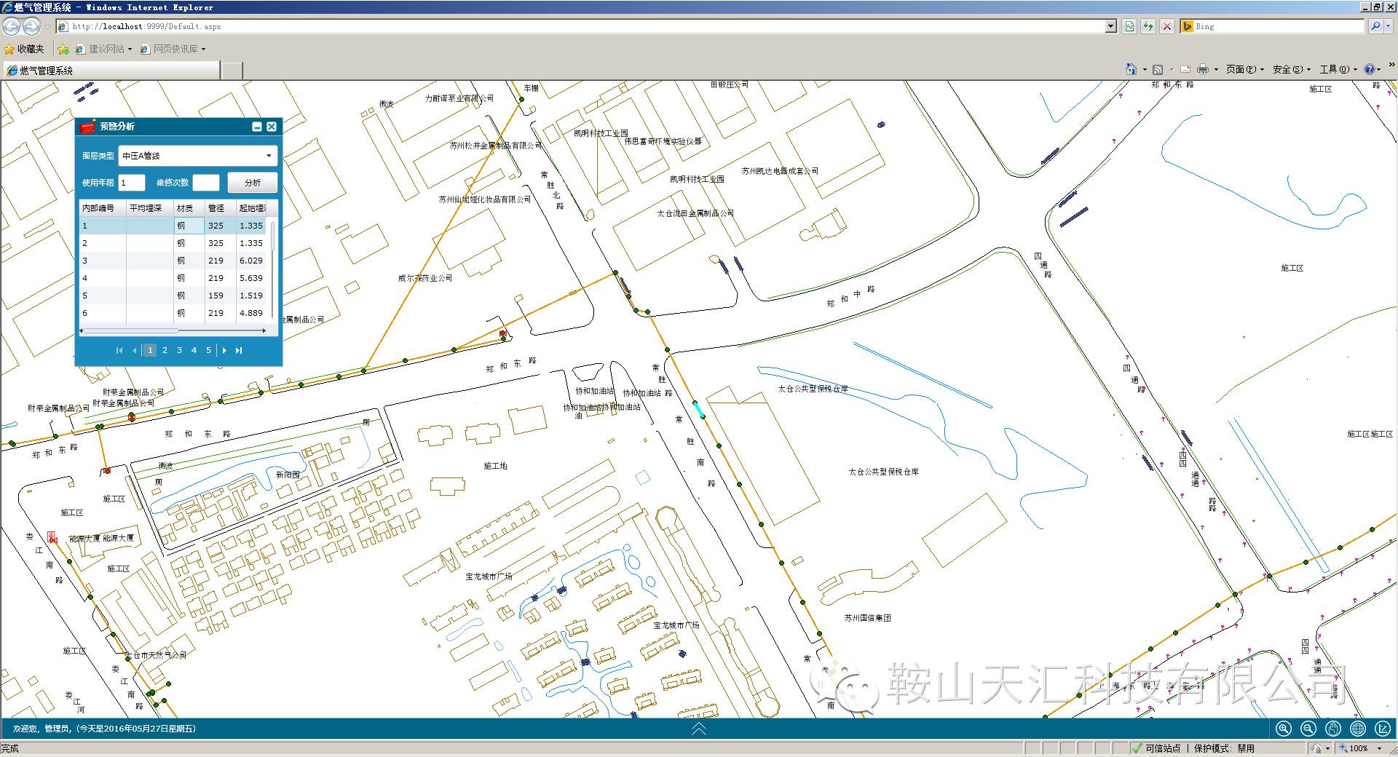Image resolution: width=1398 pixels, height=757 pixels.
Task: Click the 6.029 cell in the table
Action: [251, 261]
